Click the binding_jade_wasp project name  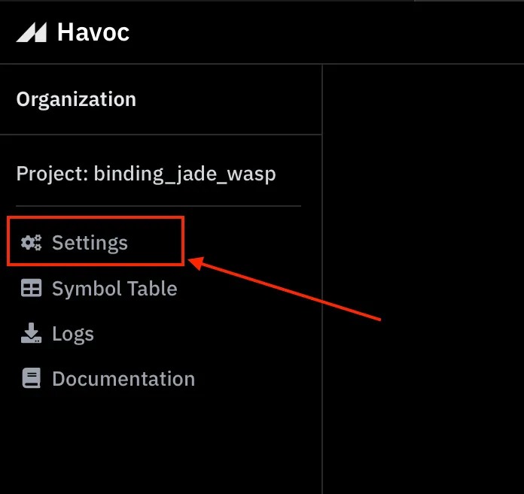point(184,174)
